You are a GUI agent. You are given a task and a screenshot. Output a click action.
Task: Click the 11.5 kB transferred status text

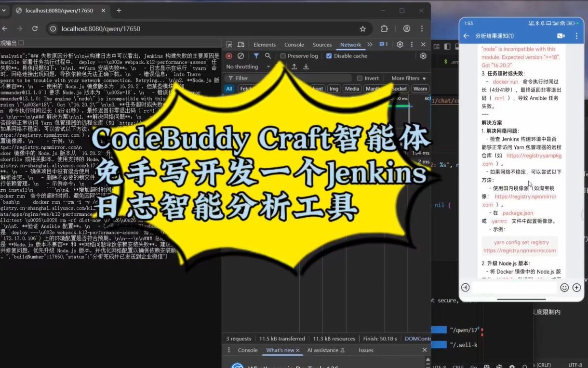point(282,339)
